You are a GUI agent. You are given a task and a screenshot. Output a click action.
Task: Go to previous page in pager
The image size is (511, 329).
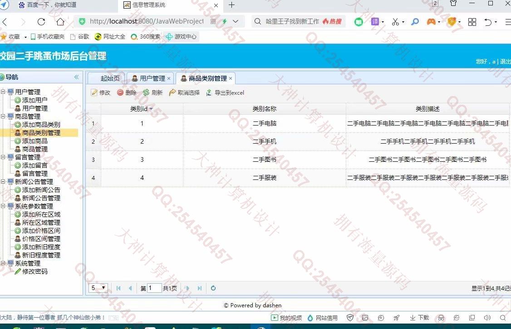click(130, 288)
